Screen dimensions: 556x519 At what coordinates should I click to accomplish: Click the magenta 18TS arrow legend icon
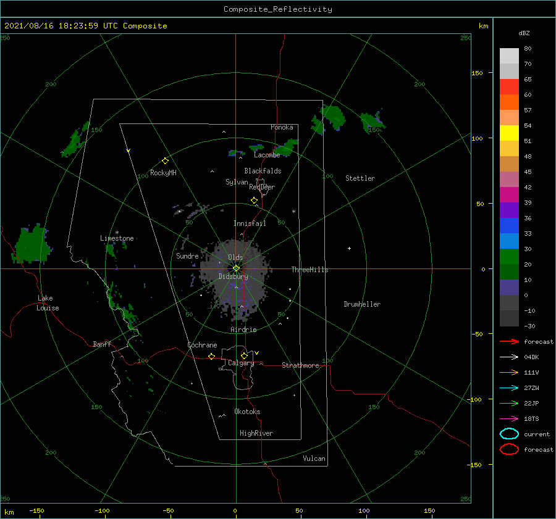[x=509, y=419]
